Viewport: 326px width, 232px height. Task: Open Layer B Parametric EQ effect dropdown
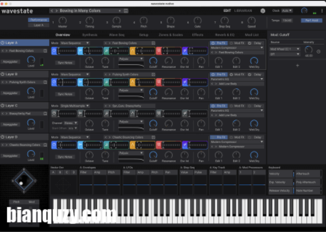pos(237,79)
